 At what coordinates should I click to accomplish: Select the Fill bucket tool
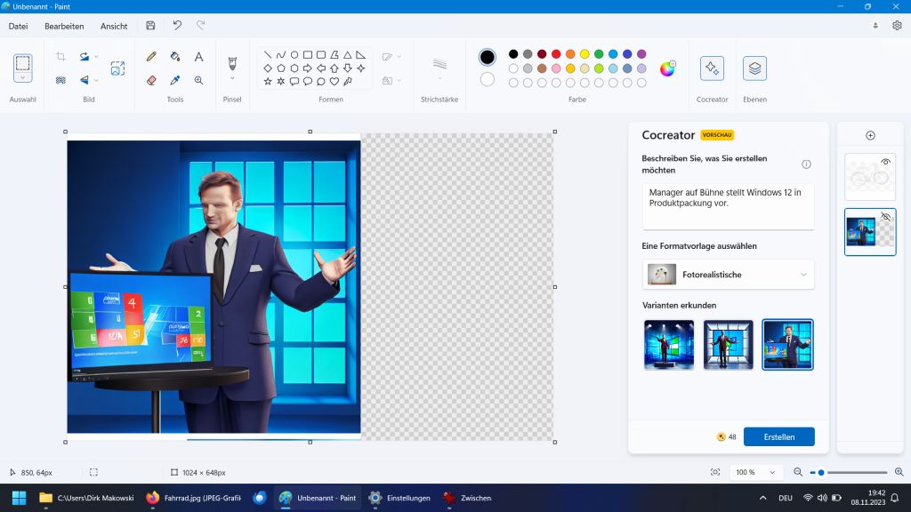[175, 57]
